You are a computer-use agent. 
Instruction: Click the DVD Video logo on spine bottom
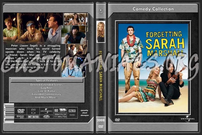tap(101, 126)
